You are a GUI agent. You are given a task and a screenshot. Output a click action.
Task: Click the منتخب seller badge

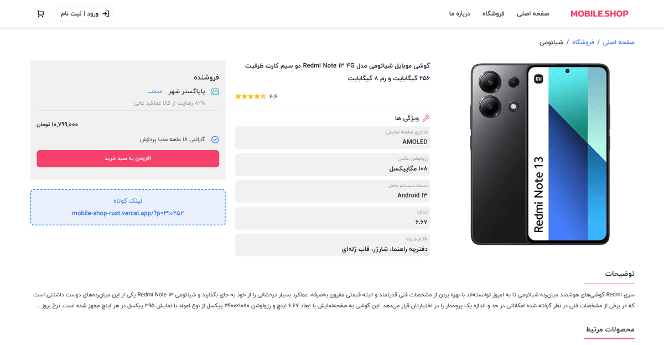tap(154, 91)
